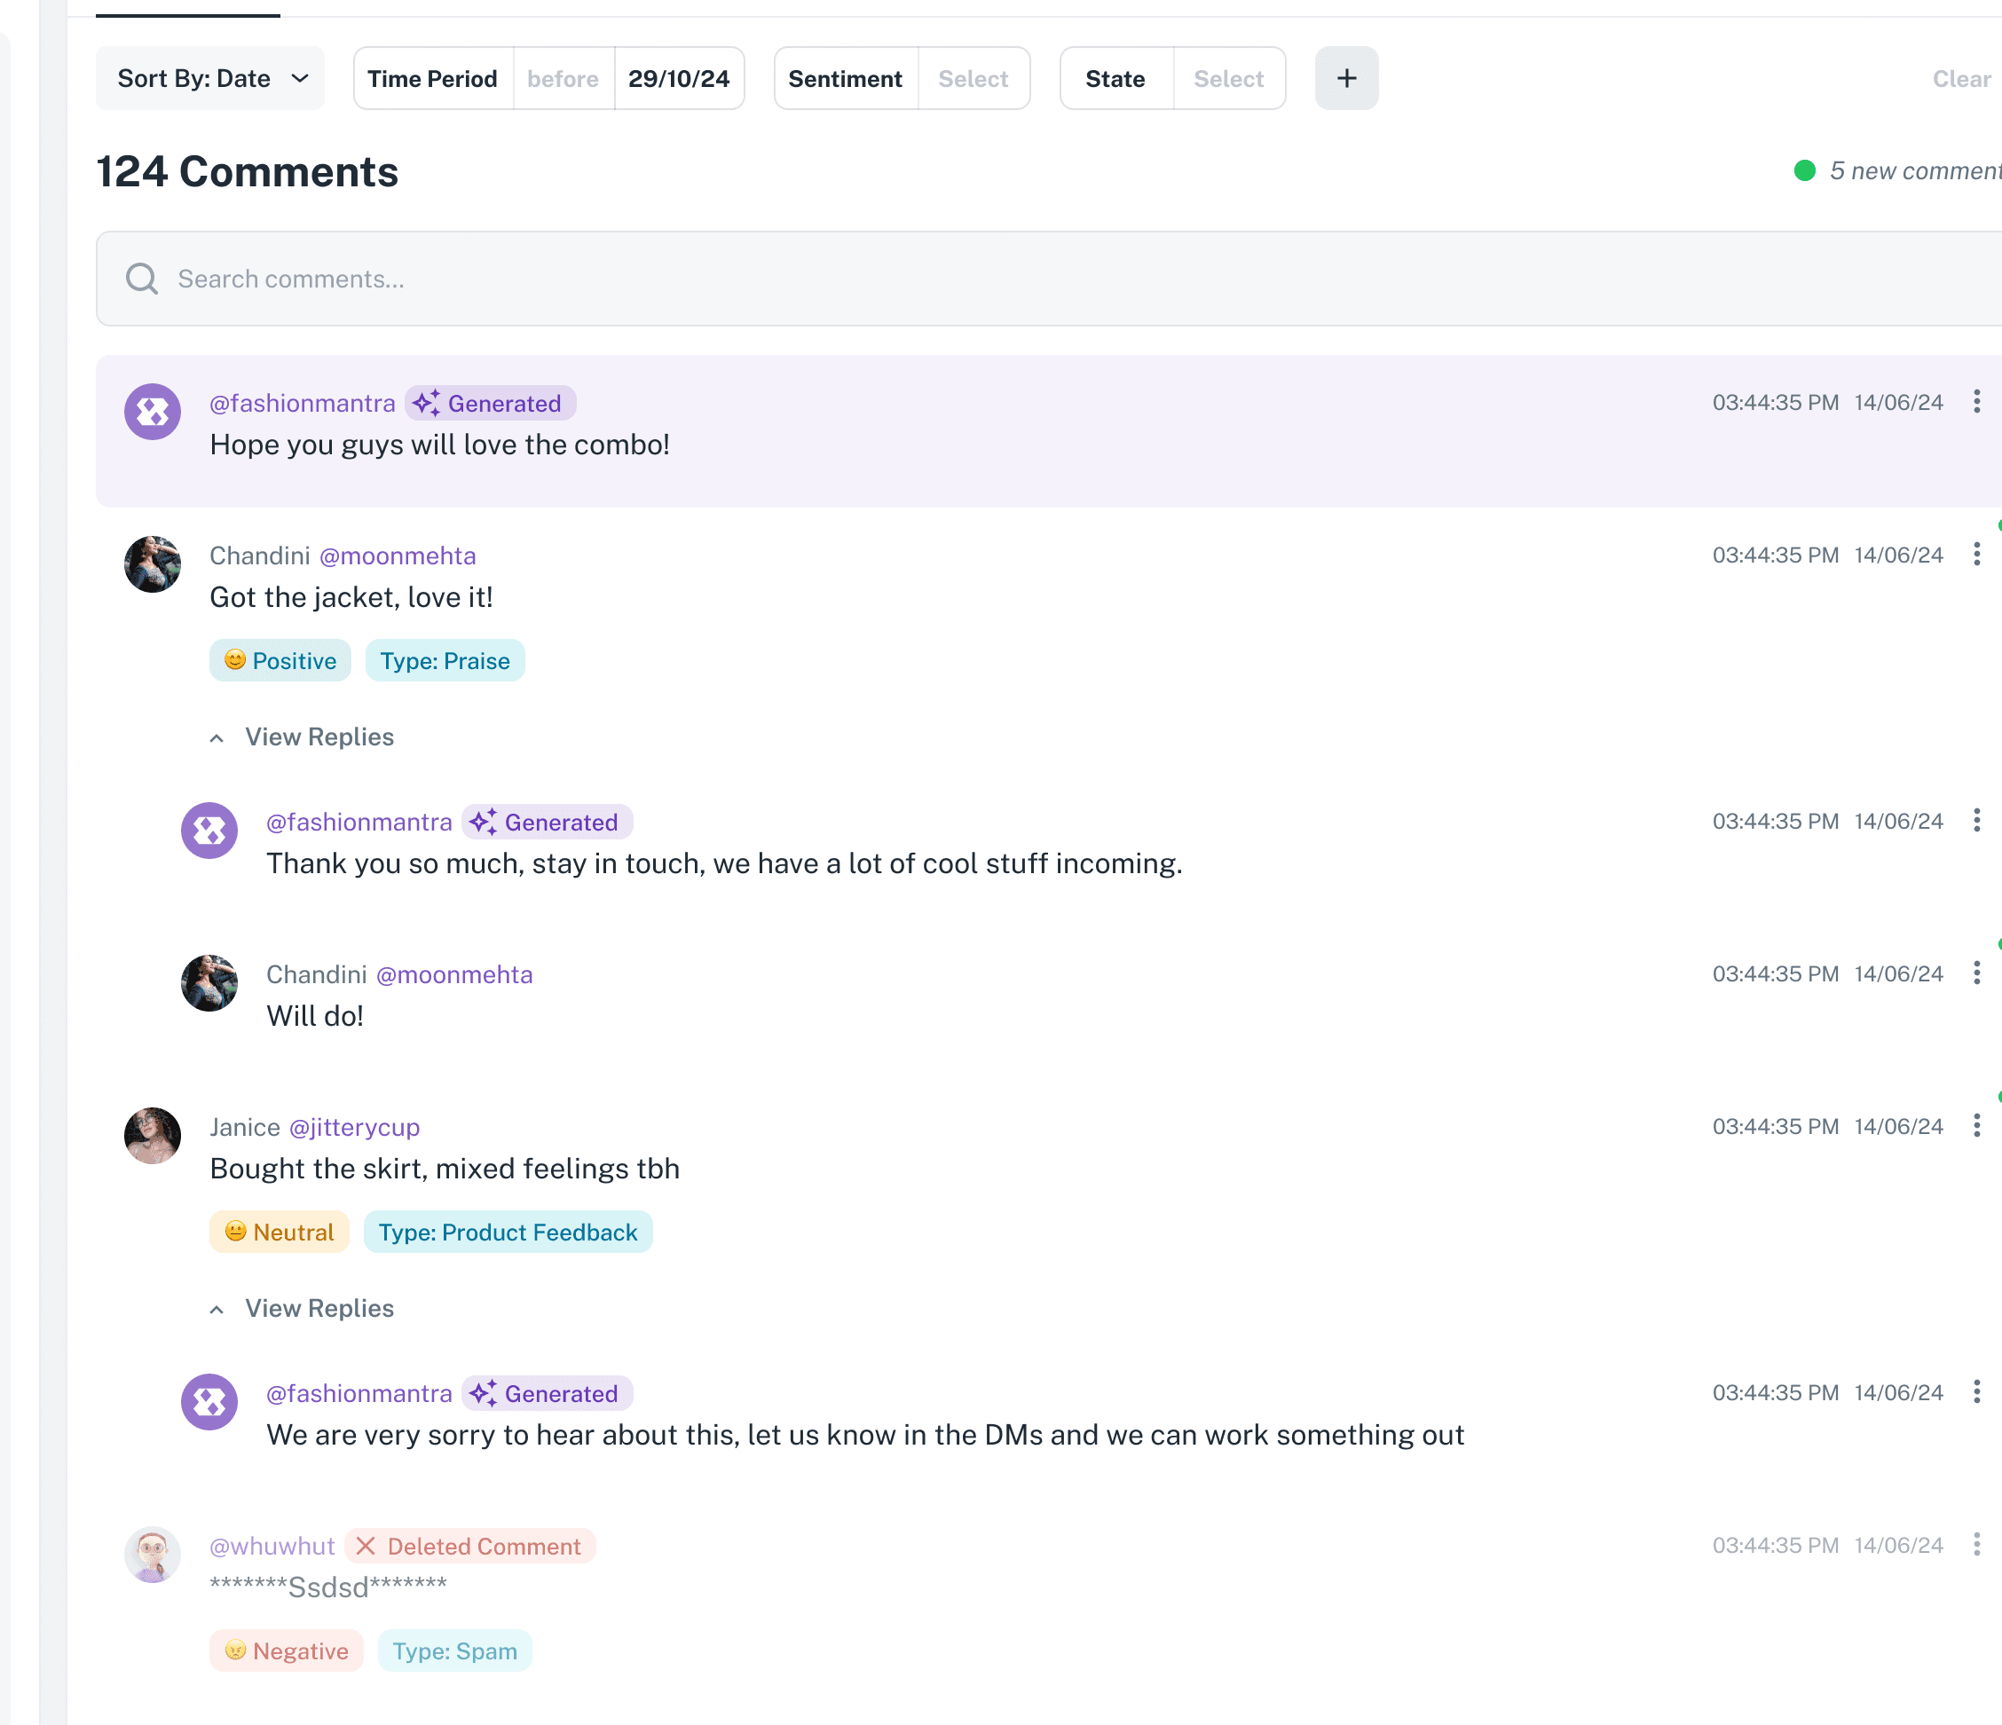Open the Sort By Date dropdown
This screenshot has width=2002, height=1725.
click(209, 78)
